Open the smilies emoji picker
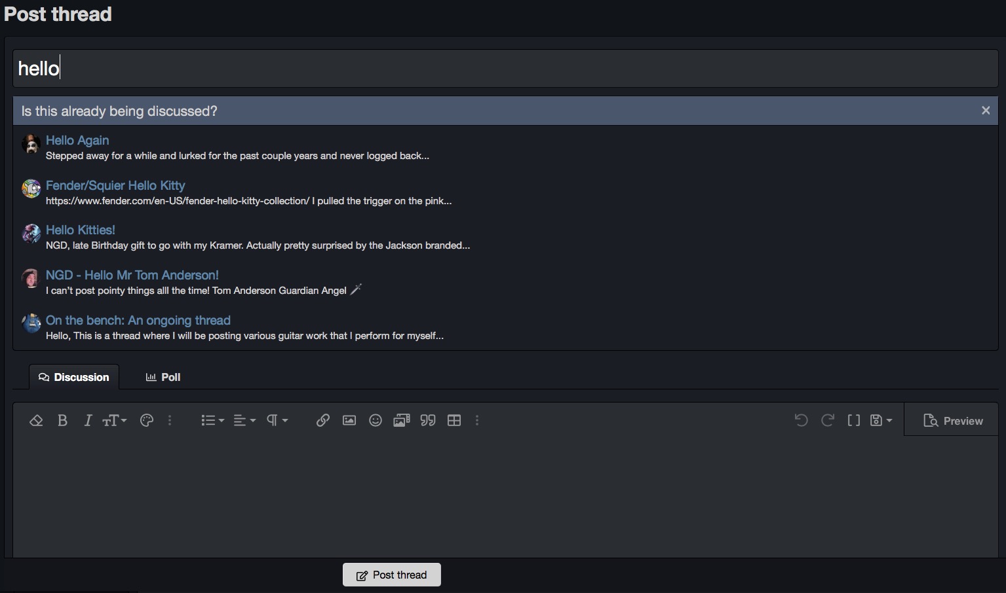 click(376, 421)
